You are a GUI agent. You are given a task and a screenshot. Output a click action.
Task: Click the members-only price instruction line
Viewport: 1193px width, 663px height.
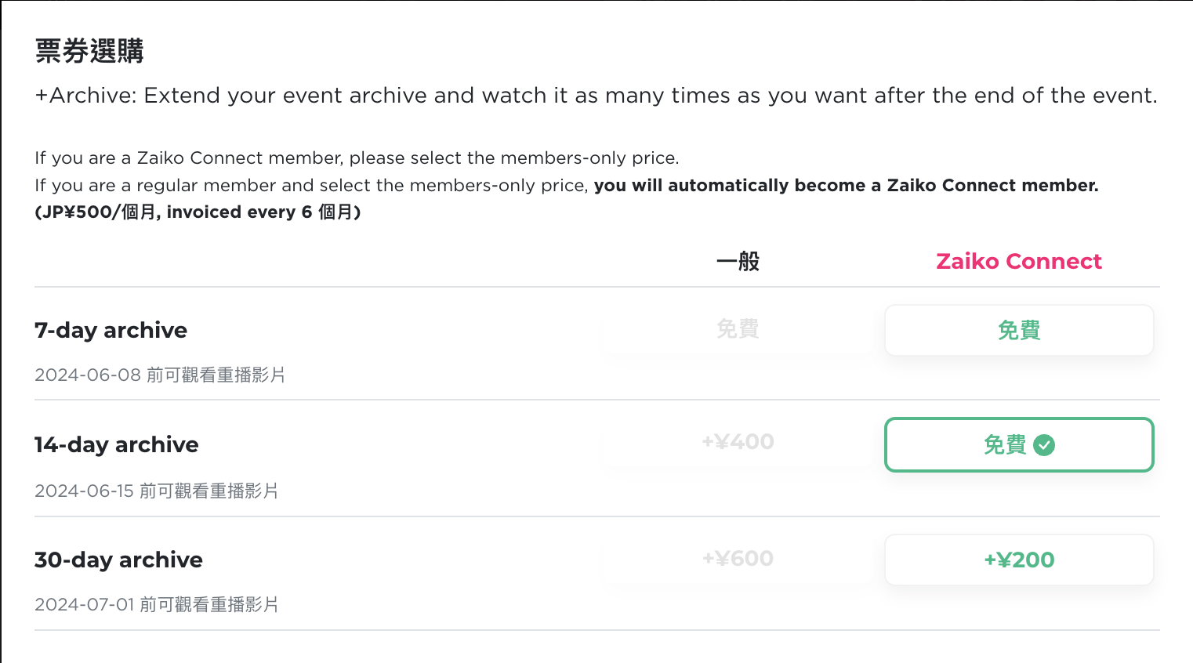tap(357, 158)
